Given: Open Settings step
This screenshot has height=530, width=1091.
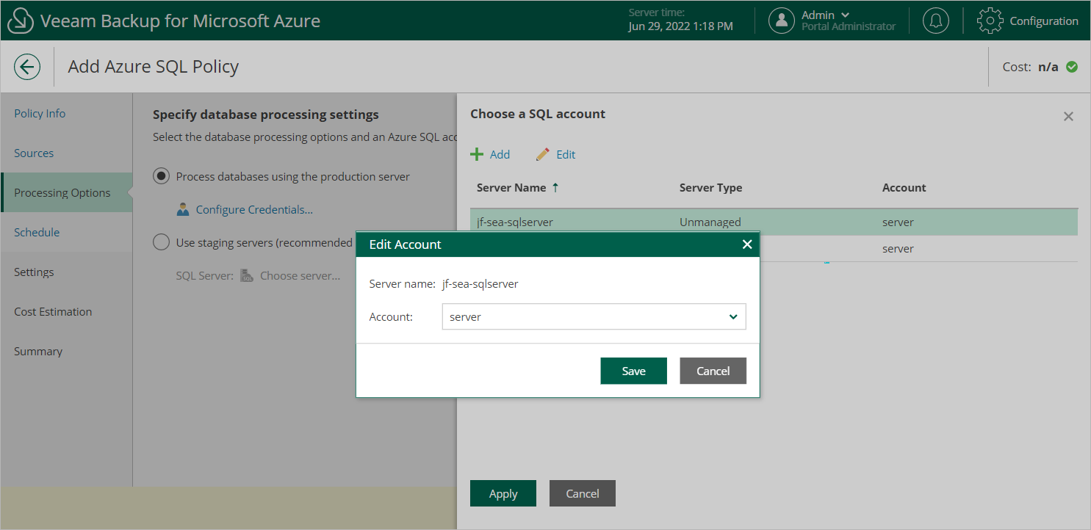Looking at the screenshot, I should click(x=34, y=272).
